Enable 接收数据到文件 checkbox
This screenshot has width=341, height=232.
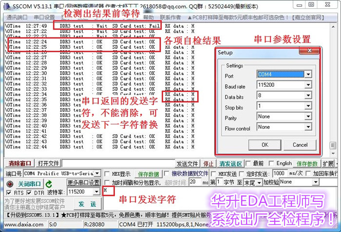click(167, 174)
